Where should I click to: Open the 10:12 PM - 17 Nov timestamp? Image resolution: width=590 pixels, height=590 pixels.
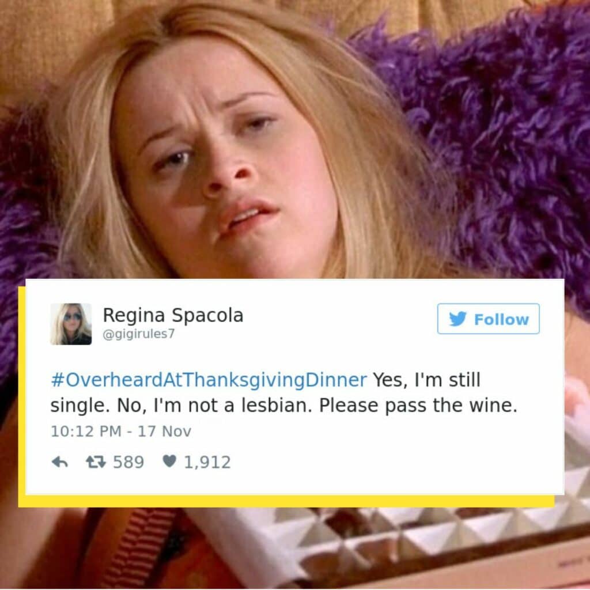coord(121,431)
